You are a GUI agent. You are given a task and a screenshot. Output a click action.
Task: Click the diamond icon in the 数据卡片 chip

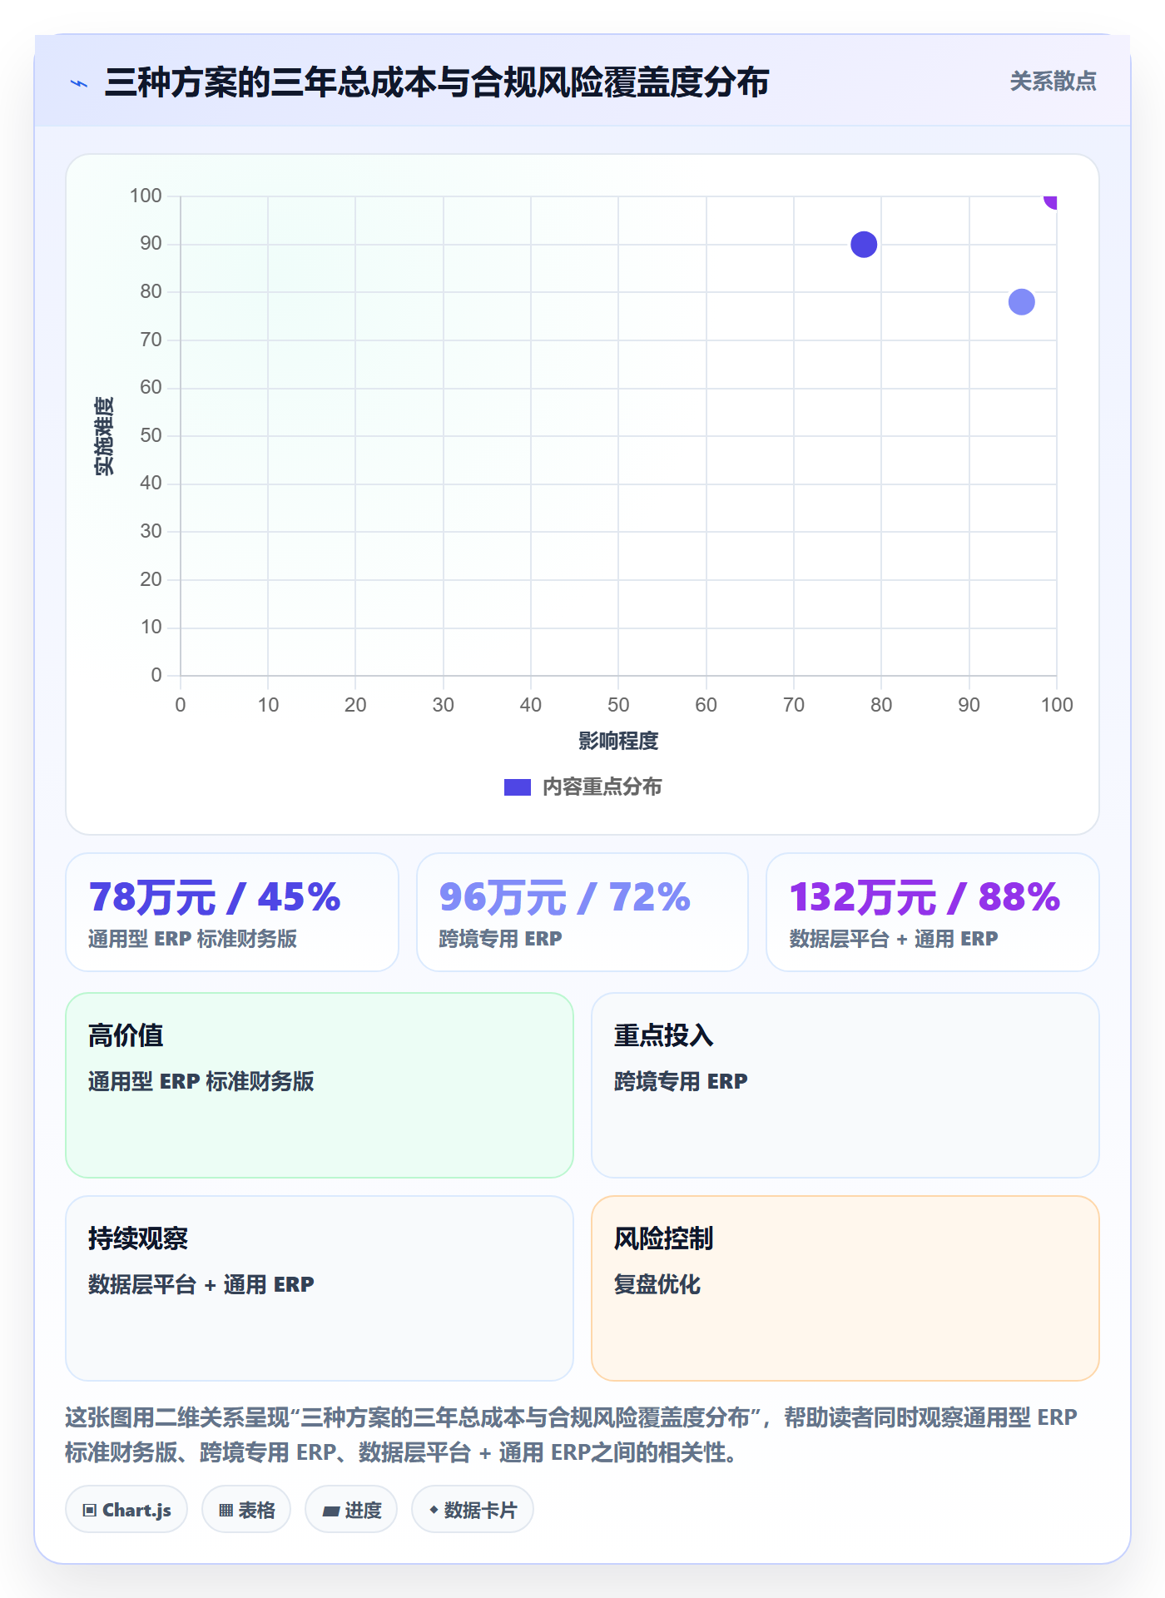tap(434, 1510)
